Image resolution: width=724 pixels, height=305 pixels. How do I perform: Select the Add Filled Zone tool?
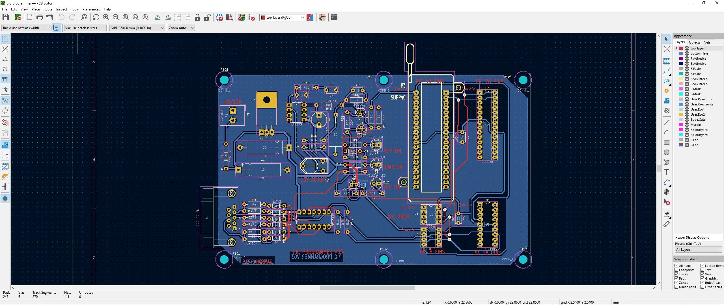(667, 100)
